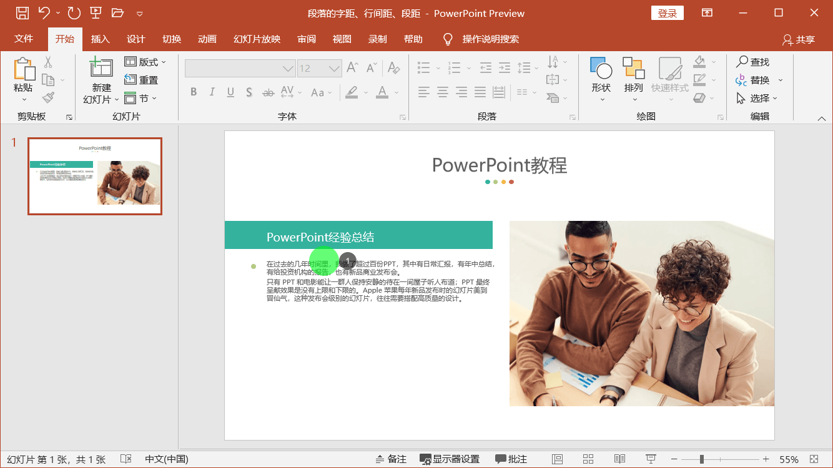Start slideshow from beginning icon

click(x=96, y=13)
